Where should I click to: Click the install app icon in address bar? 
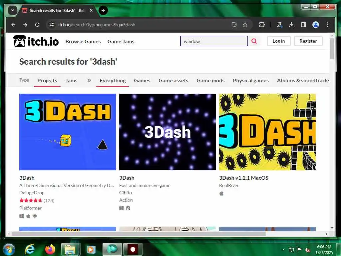(x=234, y=25)
